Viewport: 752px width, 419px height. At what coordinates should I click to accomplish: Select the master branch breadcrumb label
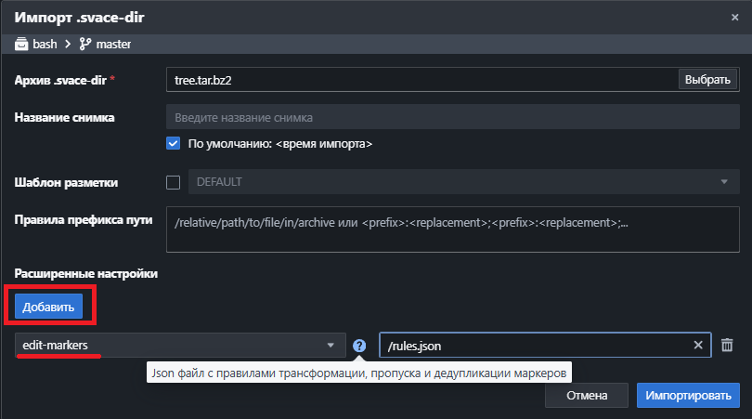pos(113,44)
